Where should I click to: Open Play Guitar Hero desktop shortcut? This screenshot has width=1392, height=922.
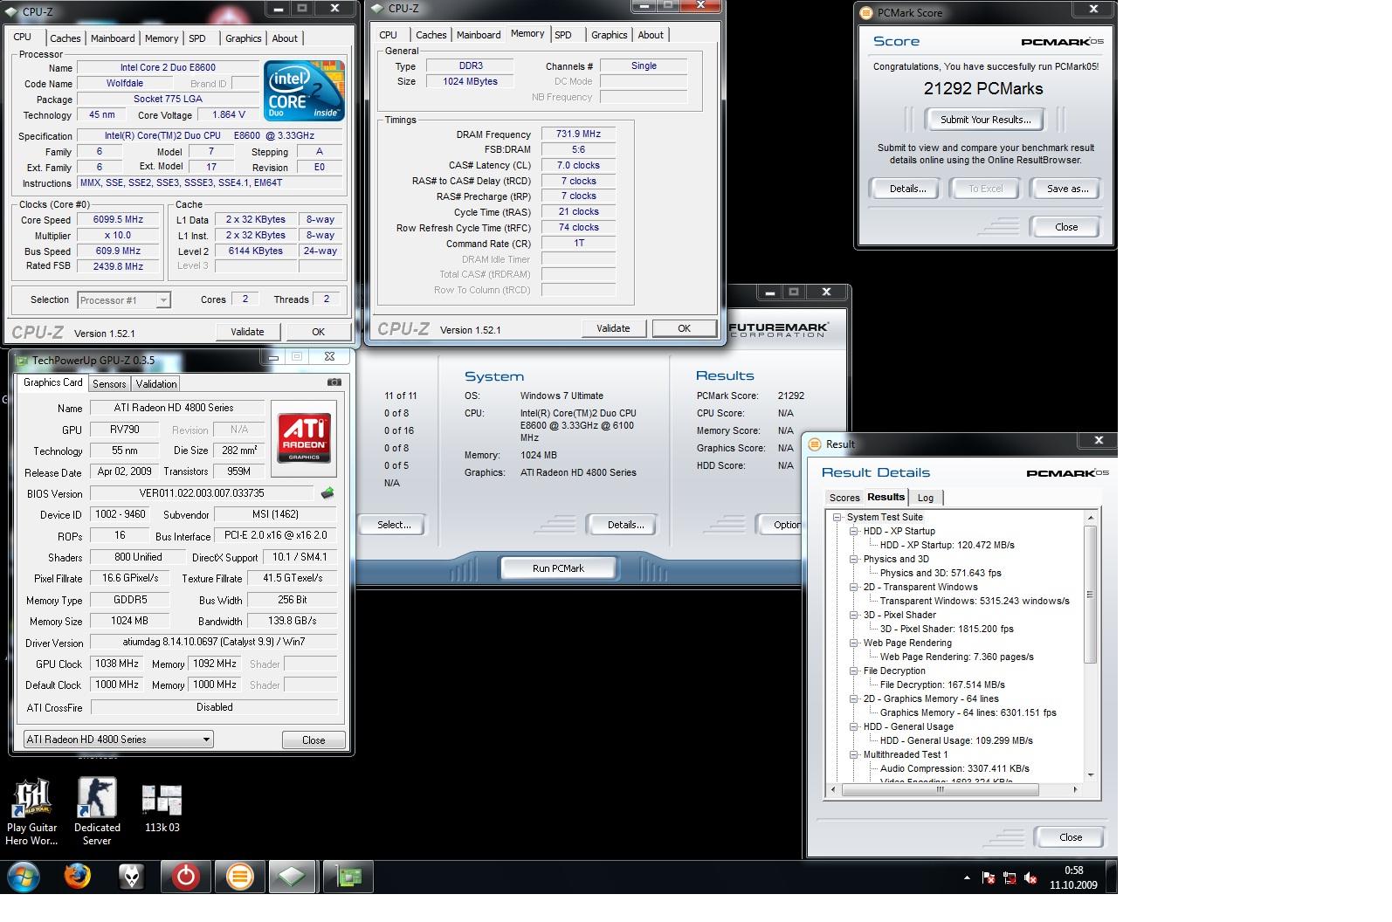31,812
